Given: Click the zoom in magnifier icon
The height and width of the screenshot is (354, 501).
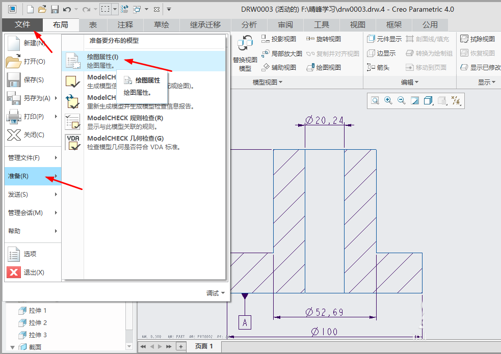Looking at the screenshot, I should (x=388, y=101).
